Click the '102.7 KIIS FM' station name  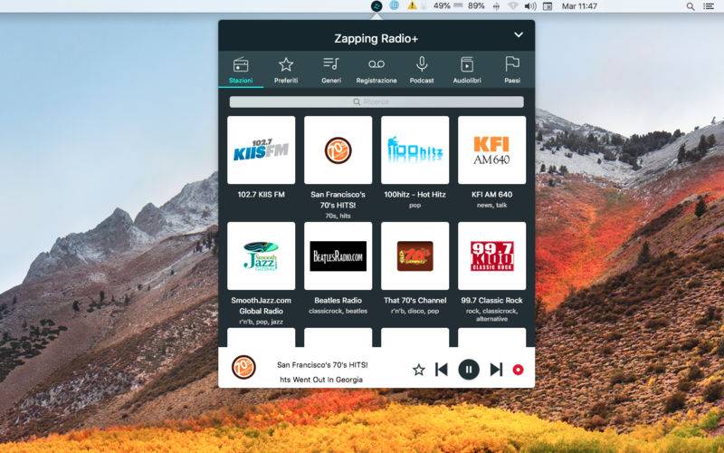262,195
